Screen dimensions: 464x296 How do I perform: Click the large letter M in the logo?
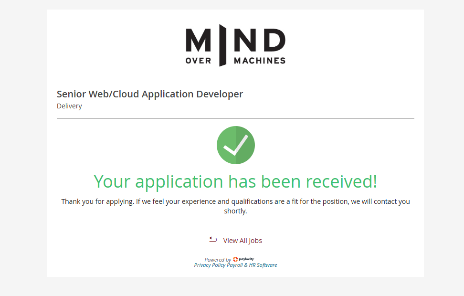pos(198,41)
